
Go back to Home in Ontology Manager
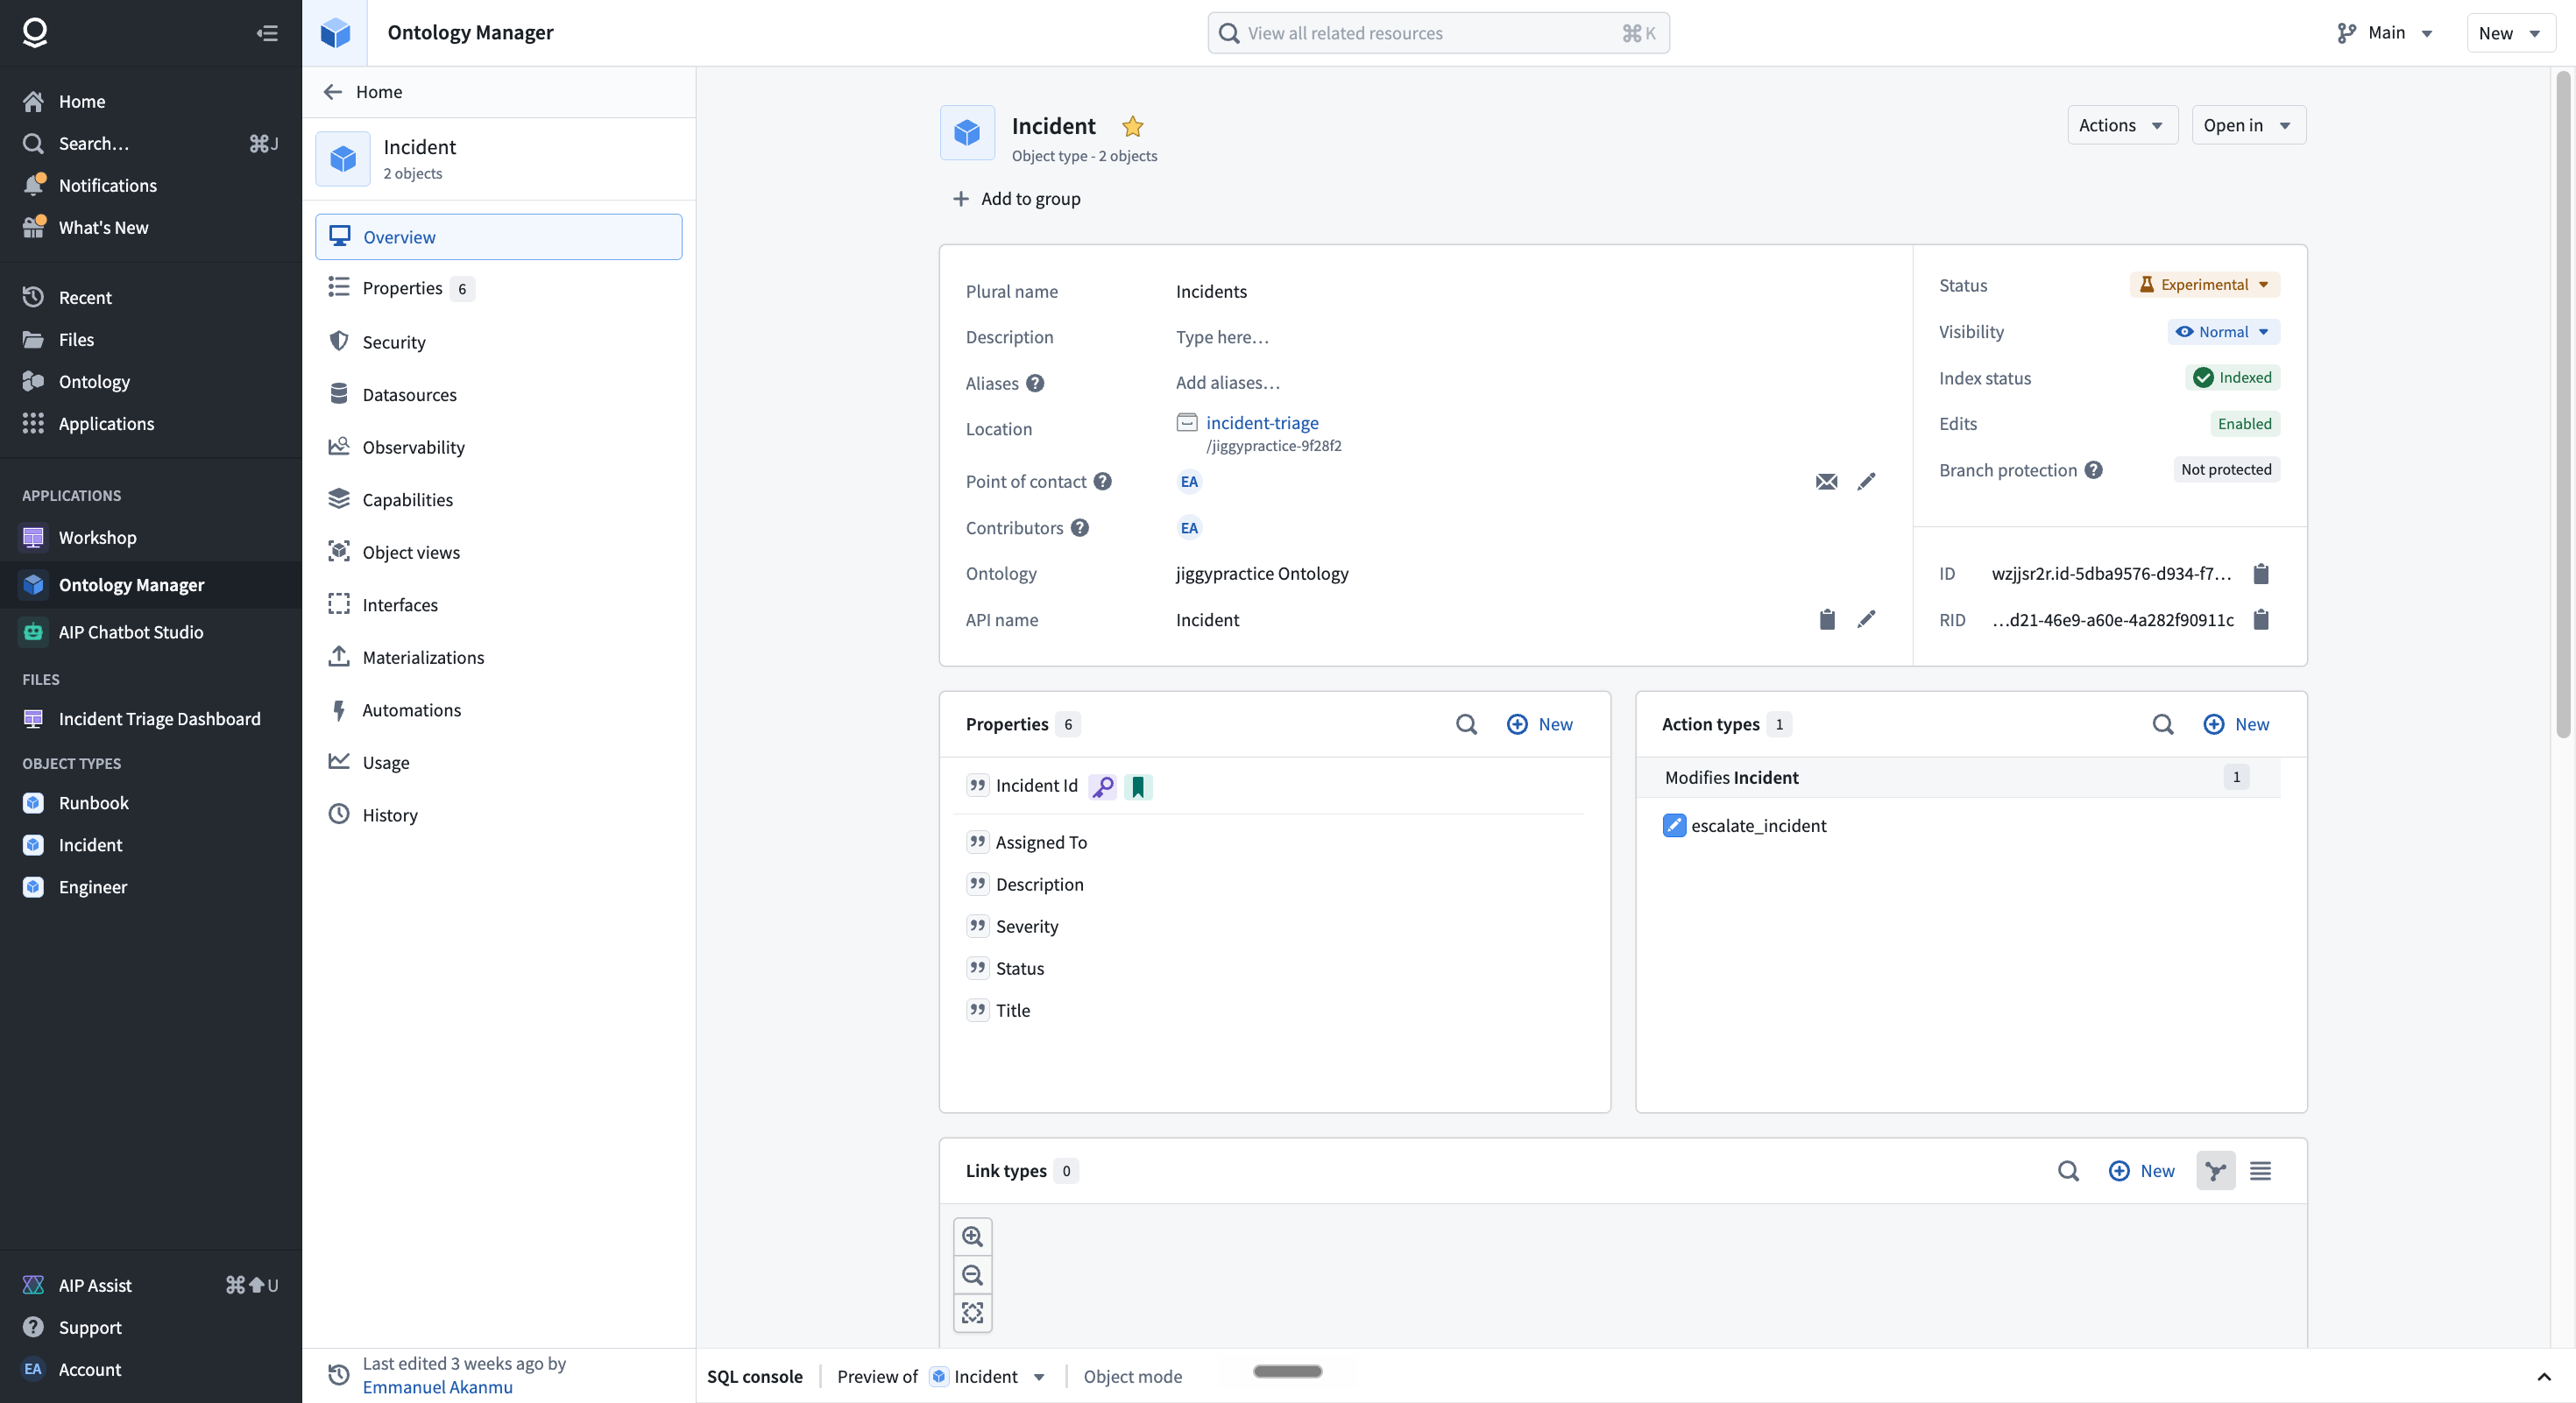(x=363, y=92)
